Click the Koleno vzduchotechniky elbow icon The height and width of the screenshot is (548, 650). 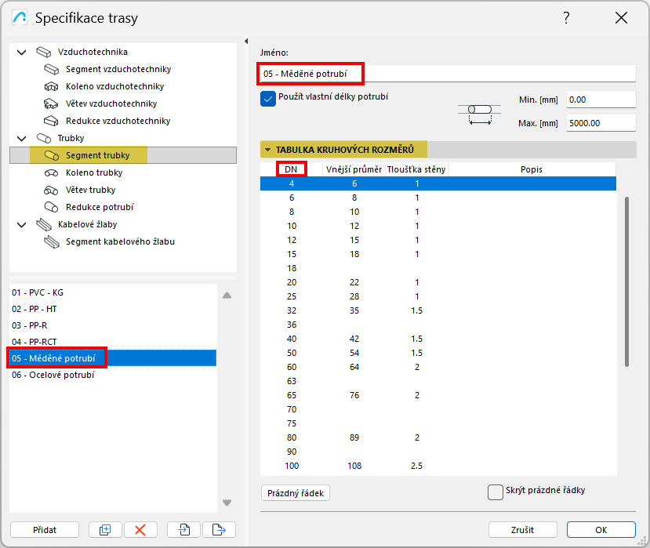point(52,86)
